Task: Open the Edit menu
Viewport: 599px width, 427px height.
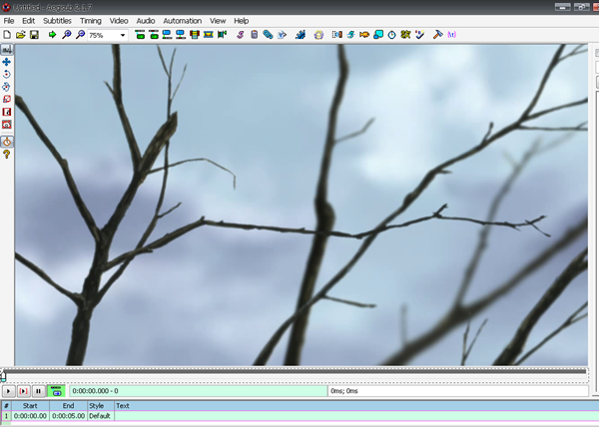Action: 28,21
